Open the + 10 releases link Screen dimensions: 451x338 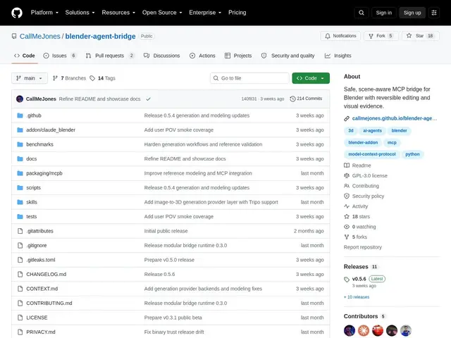point(357,297)
